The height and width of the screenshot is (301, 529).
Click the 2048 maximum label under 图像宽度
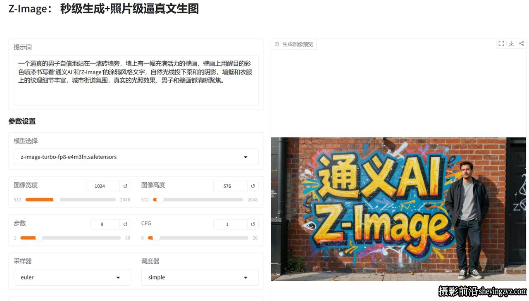point(125,200)
